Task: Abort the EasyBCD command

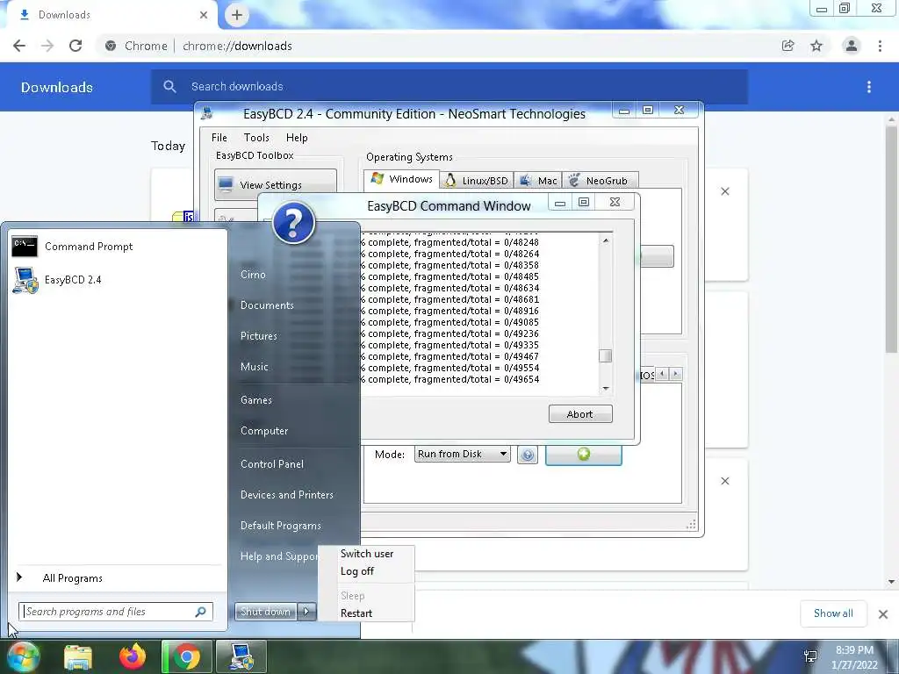Action: click(x=580, y=414)
